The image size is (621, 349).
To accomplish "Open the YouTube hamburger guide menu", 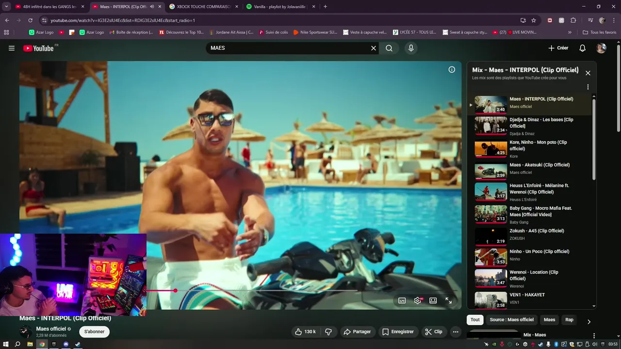I will (12, 48).
